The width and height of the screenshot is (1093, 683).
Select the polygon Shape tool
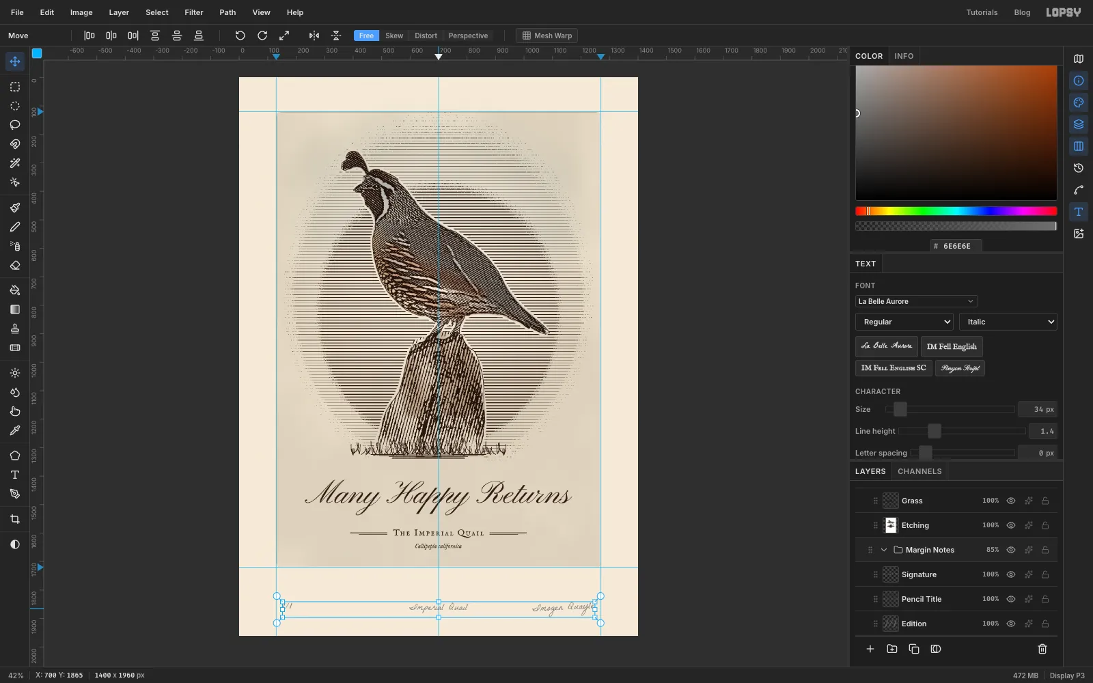[x=15, y=456]
